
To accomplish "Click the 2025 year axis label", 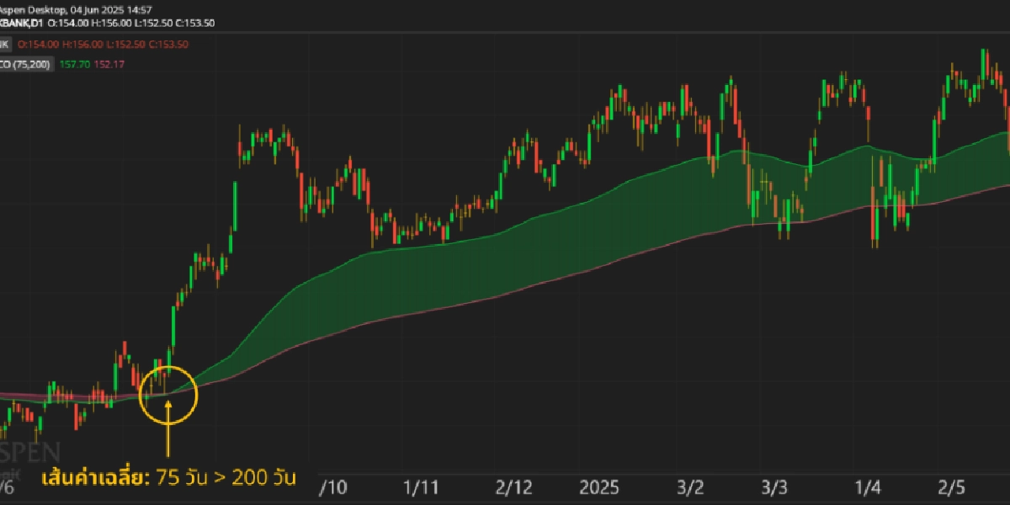I will (599, 487).
